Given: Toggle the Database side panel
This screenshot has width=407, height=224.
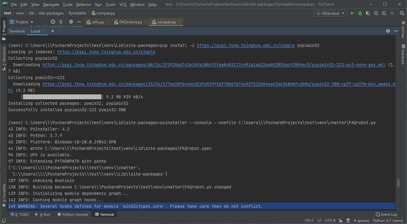Looking at the screenshot, I should (x=403, y=55).
